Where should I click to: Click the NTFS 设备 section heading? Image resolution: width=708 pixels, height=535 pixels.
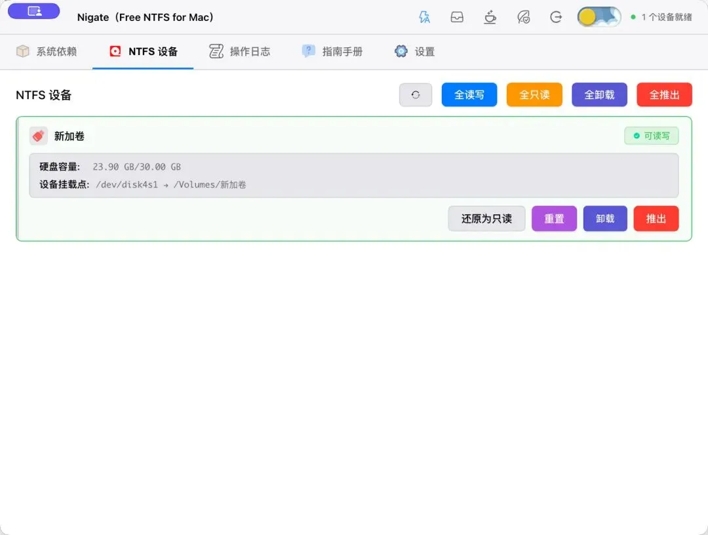point(44,95)
